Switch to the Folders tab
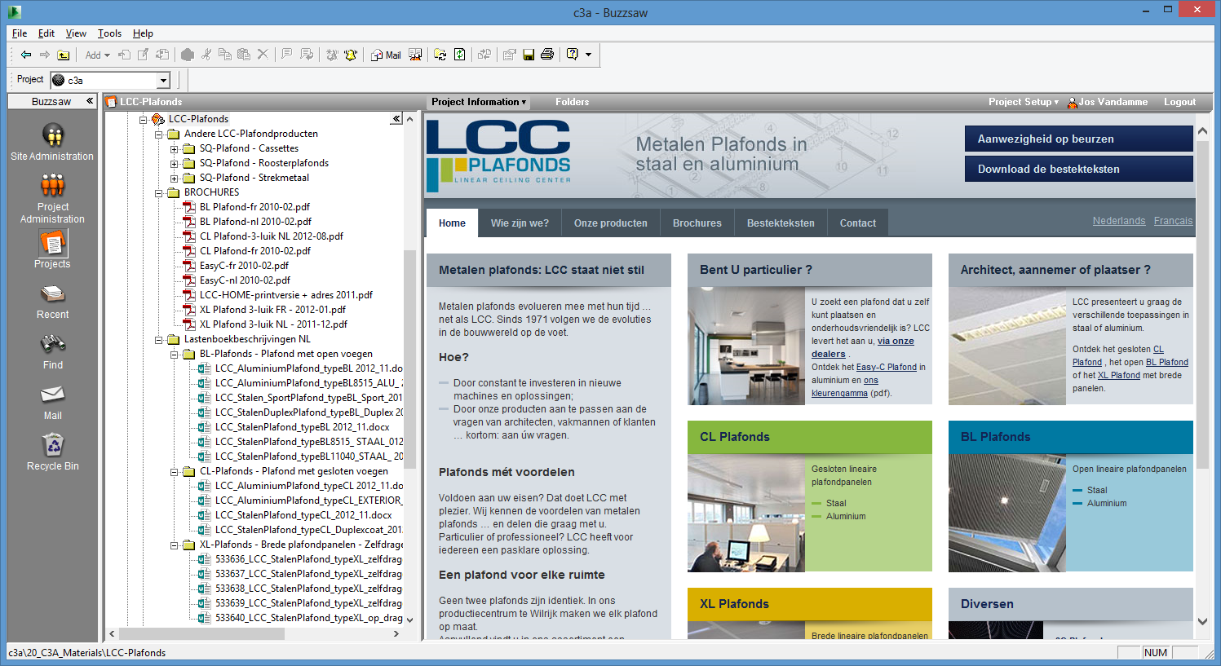 (x=572, y=102)
